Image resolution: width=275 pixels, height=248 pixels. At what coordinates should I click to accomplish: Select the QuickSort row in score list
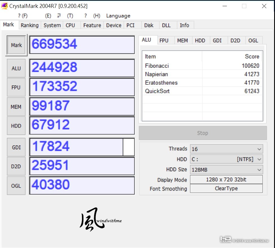(202, 91)
